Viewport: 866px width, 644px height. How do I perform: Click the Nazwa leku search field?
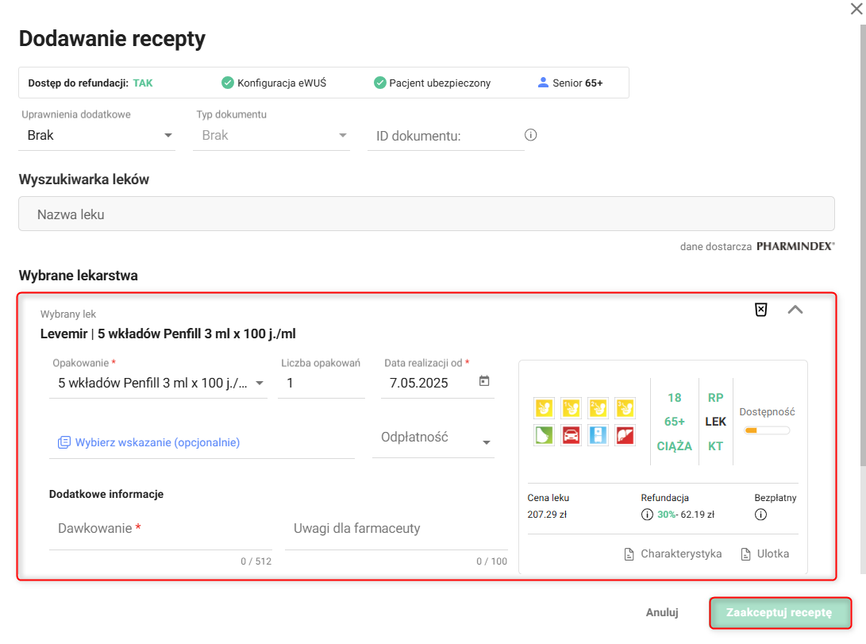[x=426, y=214]
